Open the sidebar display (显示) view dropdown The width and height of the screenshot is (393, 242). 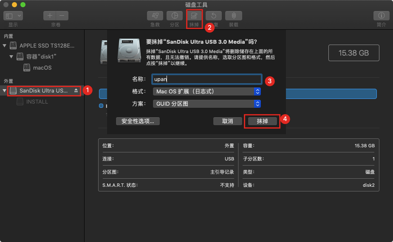(13, 16)
